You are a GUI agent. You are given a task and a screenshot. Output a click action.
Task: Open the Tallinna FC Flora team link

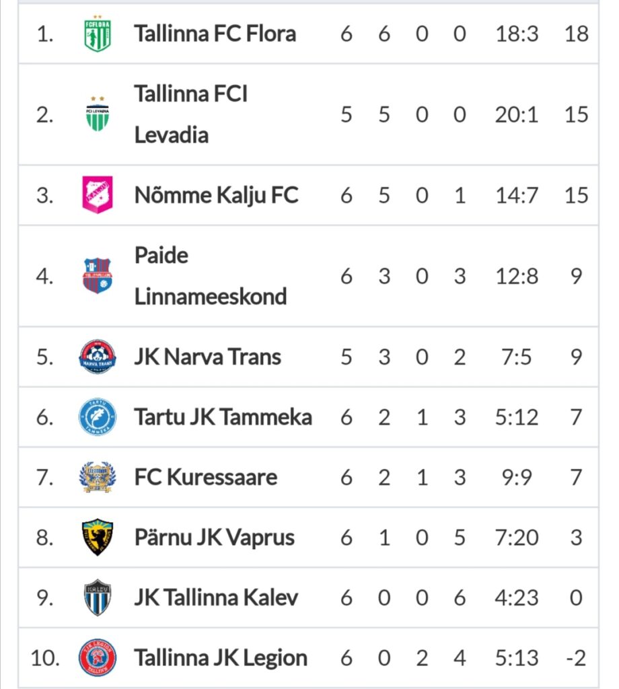click(x=215, y=34)
